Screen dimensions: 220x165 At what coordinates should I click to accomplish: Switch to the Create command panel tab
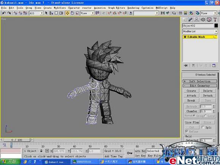coord(184,20)
